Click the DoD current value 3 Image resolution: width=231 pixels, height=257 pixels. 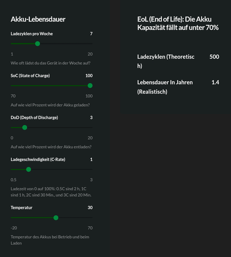[91, 118]
